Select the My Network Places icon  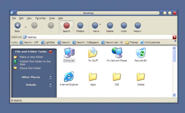(117, 55)
